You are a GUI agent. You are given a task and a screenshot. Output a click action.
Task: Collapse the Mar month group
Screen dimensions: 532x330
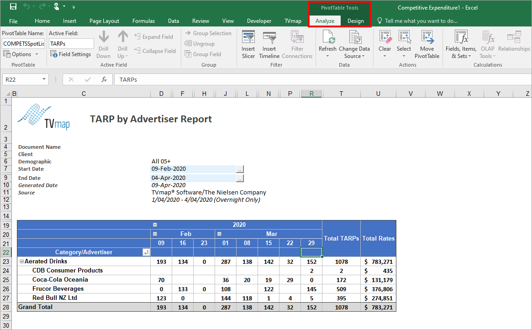[220, 234]
